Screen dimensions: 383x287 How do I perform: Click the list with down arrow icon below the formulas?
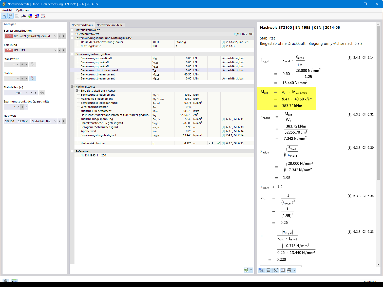(x=269, y=270)
